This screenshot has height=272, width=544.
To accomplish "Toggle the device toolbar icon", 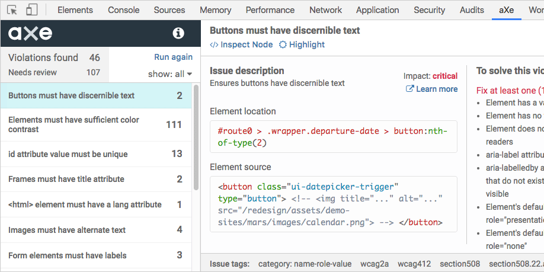I will point(31,10).
